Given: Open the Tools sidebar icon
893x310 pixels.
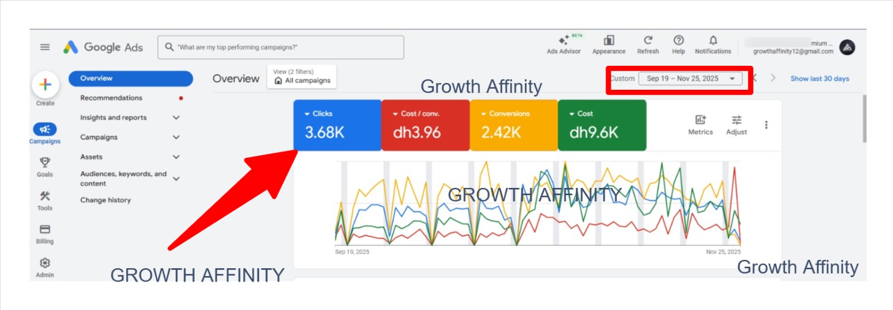Looking at the screenshot, I should (45, 200).
